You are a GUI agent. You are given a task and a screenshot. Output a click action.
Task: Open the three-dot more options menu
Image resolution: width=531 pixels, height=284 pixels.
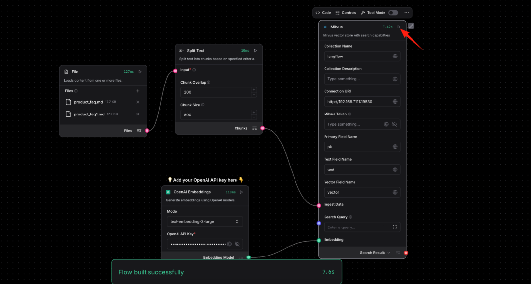[x=407, y=13]
